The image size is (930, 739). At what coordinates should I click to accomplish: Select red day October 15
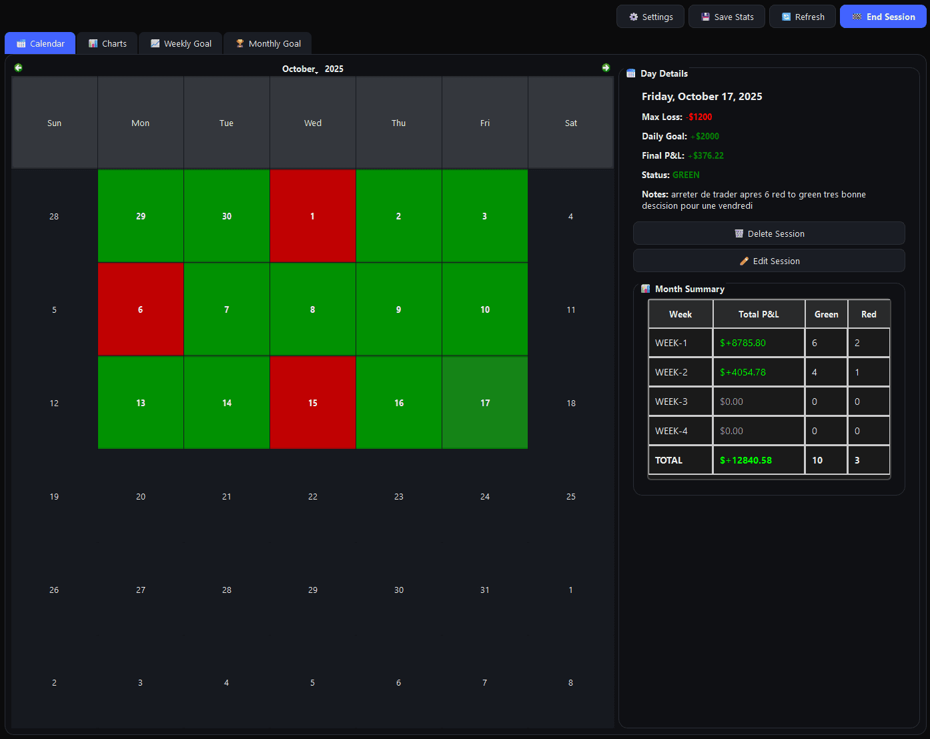(x=313, y=403)
